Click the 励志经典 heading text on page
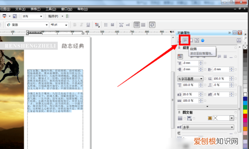 click(x=73, y=46)
